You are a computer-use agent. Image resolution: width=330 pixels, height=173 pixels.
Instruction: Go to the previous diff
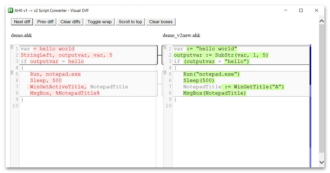click(x=45, y=22)
